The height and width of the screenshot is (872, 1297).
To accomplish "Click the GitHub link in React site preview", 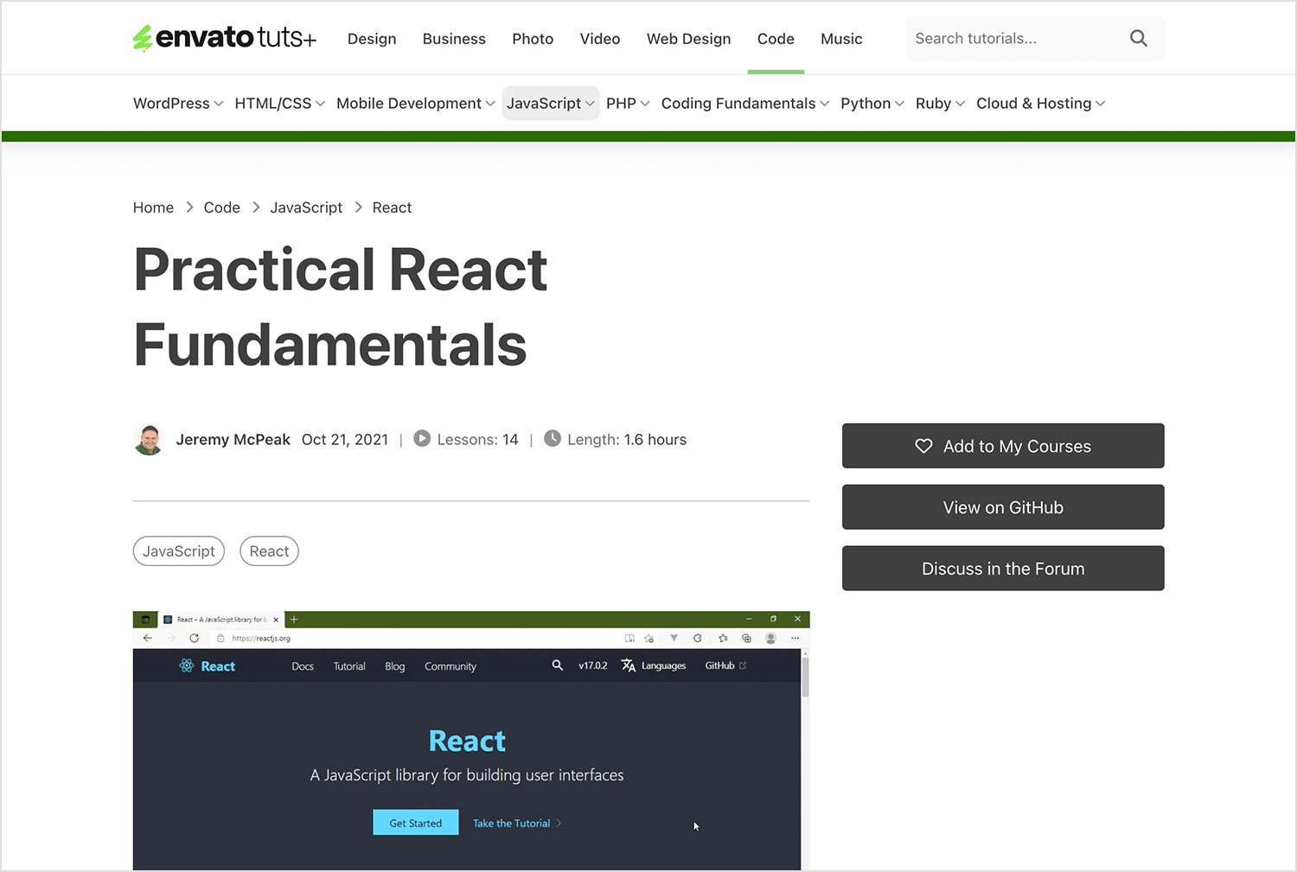I will coord(725,665).
